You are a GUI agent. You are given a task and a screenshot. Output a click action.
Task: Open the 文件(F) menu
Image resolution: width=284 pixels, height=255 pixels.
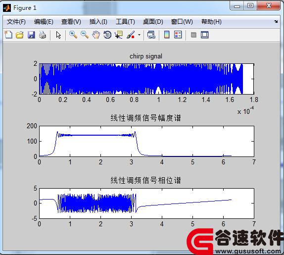click(x=16, y=22)
